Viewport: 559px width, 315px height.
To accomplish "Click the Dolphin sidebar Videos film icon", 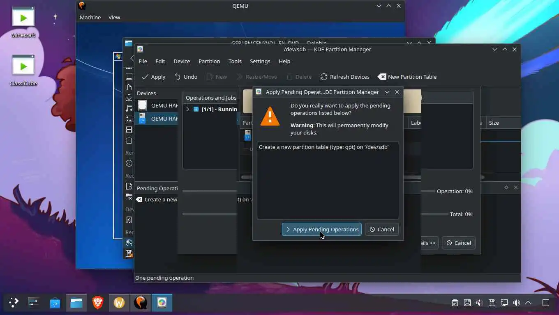I will click(x=129, y=130).
